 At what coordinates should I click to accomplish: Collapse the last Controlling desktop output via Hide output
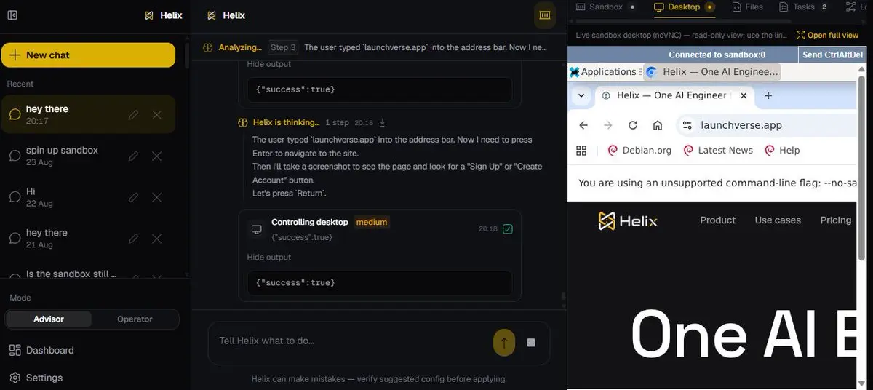268,257
